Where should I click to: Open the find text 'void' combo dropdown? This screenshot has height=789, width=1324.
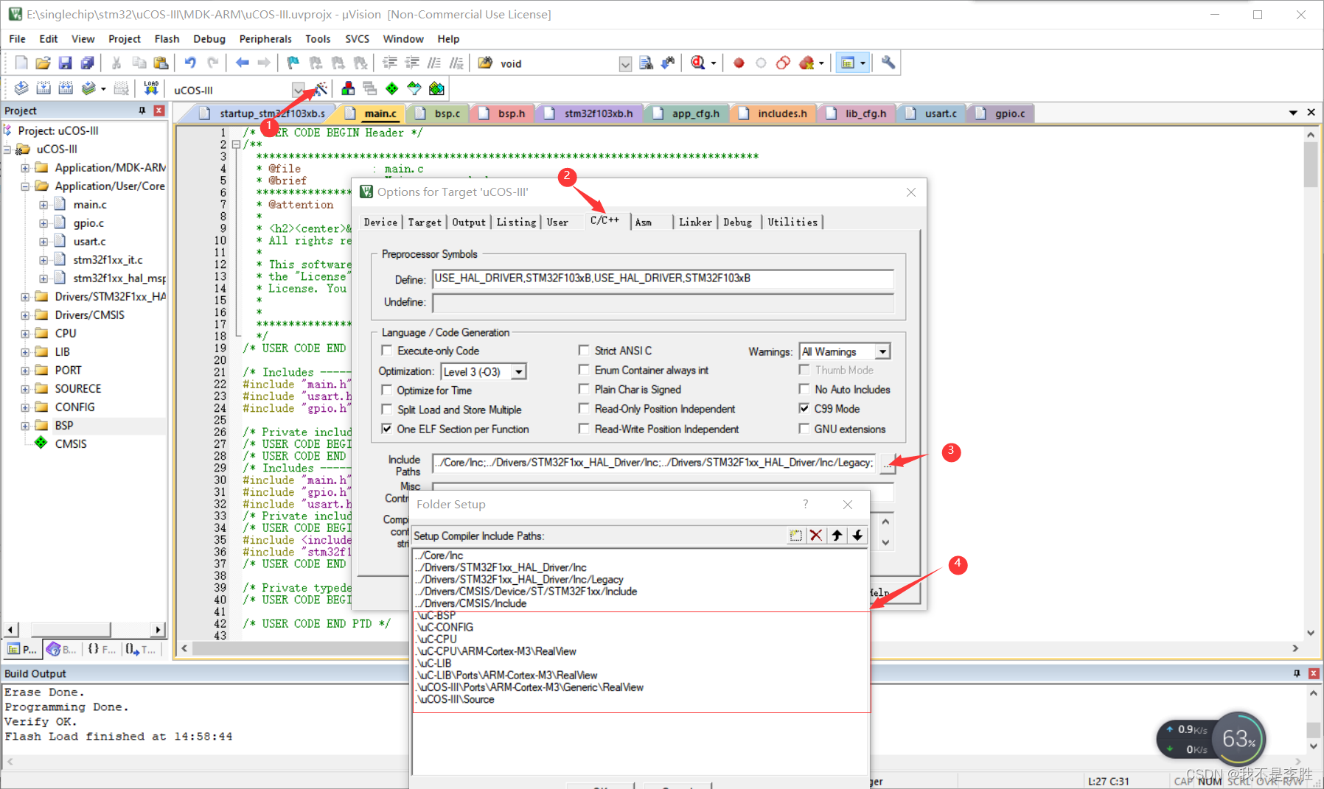pyautogui.click(x=625, y=64)
